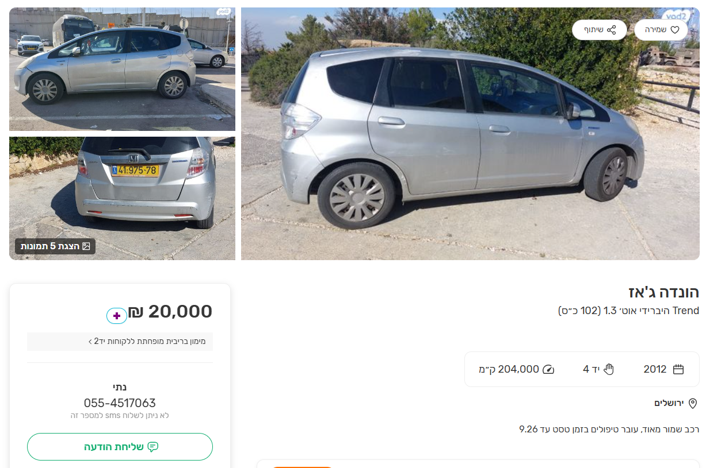
Task: Click the calendar icon beside 2012
Action: click(678, 369)
